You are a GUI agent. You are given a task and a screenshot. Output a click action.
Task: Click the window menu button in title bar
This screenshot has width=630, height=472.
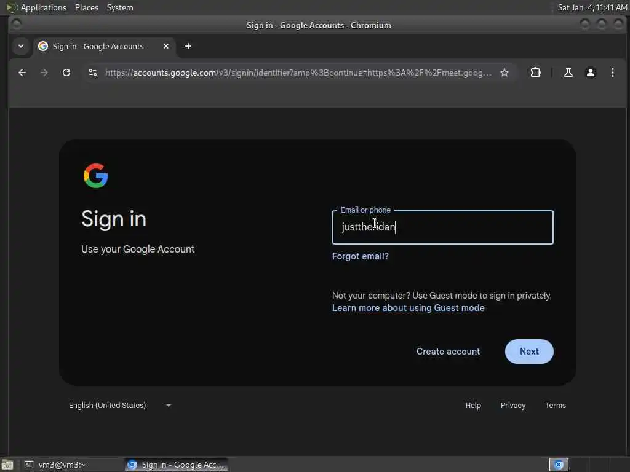point(16,25)
